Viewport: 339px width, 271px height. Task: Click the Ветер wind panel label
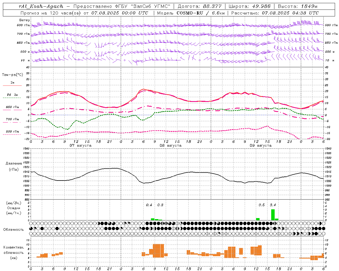point(25,20)
